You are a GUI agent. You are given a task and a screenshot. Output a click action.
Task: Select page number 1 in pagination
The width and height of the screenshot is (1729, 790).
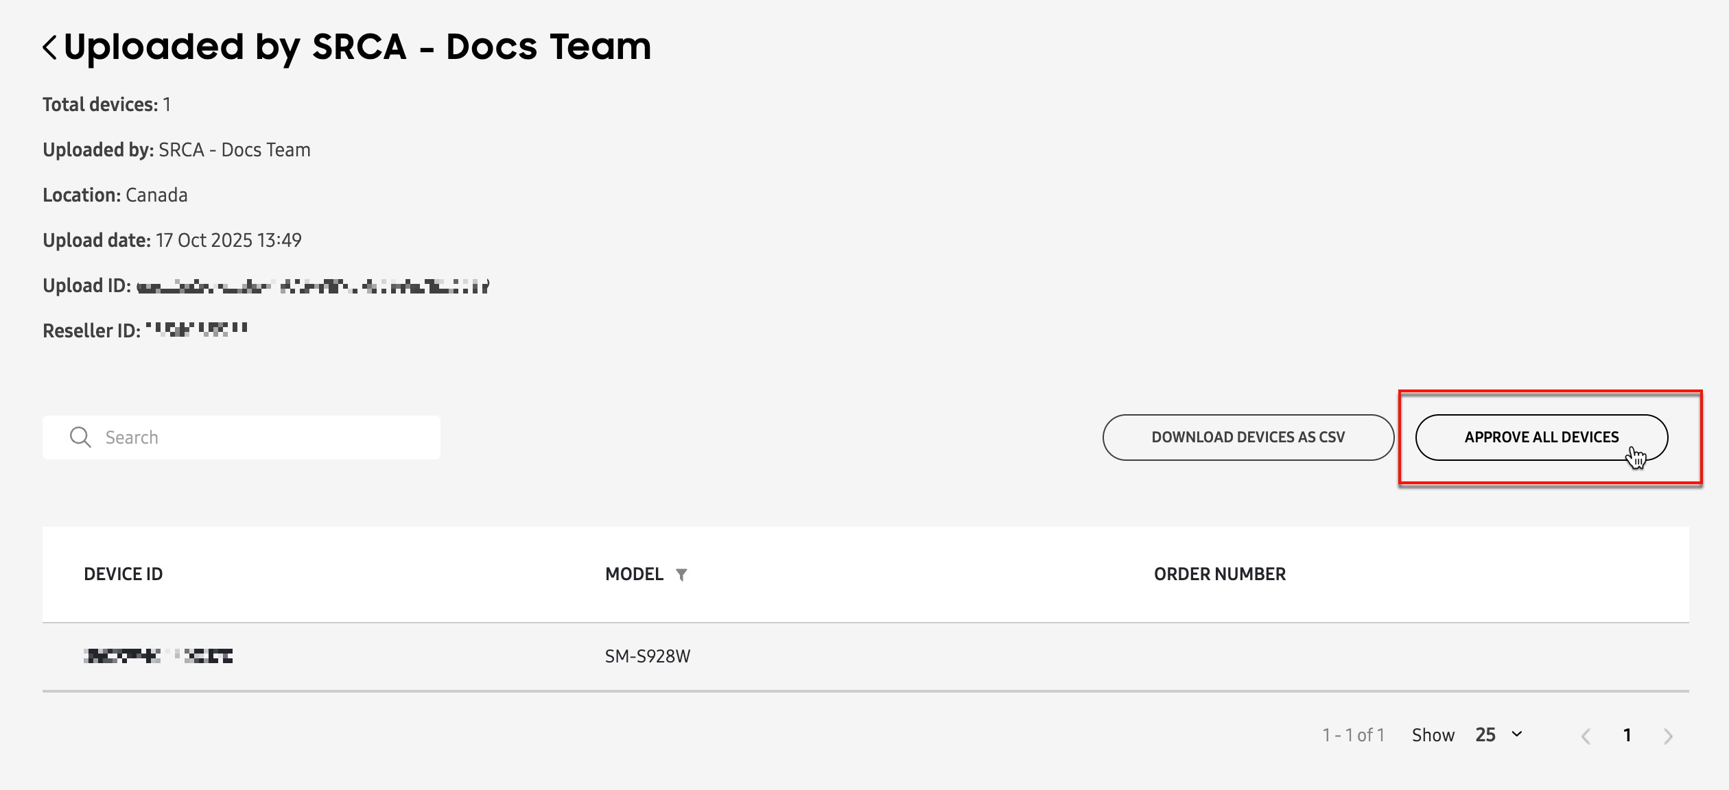[1627, 734]
